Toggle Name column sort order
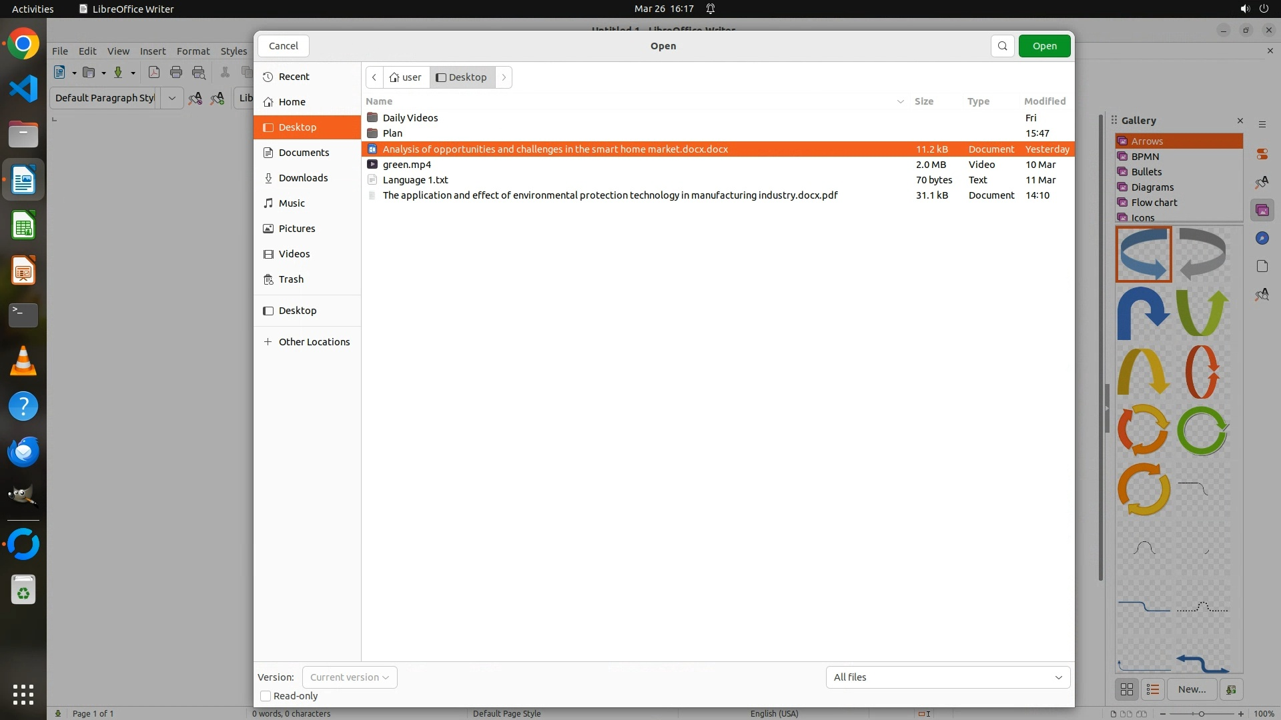This screenshot has width=1281, height=720. [x=379, y=101]
